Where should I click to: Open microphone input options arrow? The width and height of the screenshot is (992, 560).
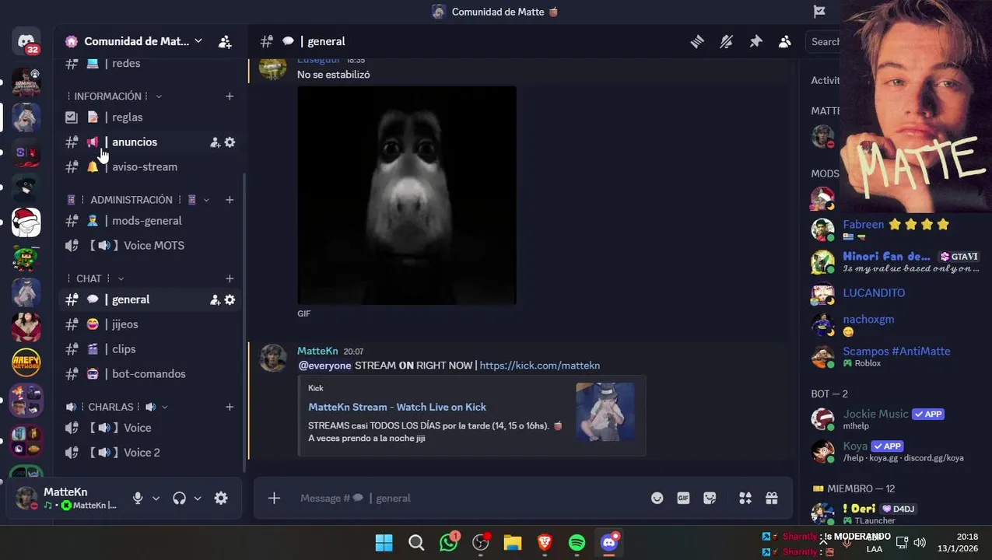tap(156, 499)
